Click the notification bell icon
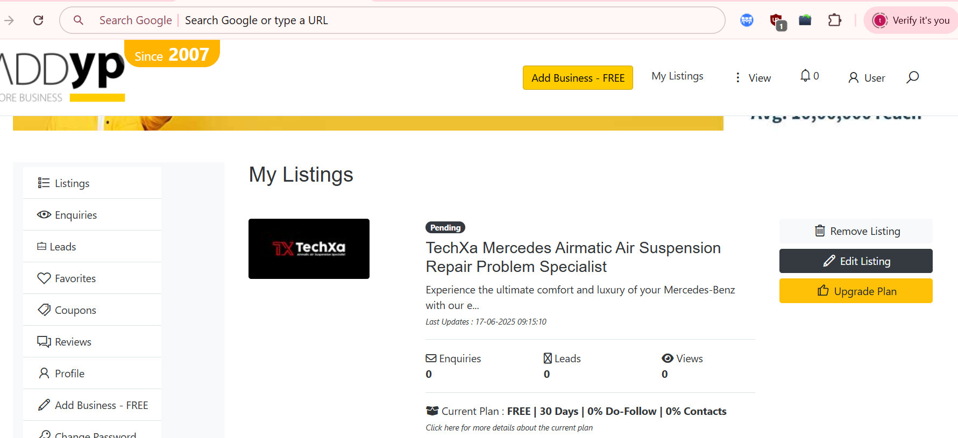 point(805,76)
